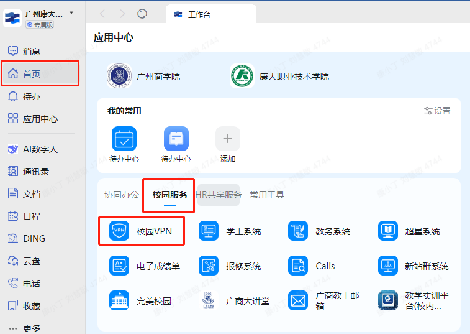
Task: Navigate back with the left arrow
Action: (102, 14)
